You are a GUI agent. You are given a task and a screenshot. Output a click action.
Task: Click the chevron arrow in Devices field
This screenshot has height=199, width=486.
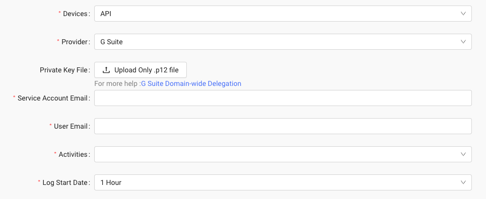point(463,14)
